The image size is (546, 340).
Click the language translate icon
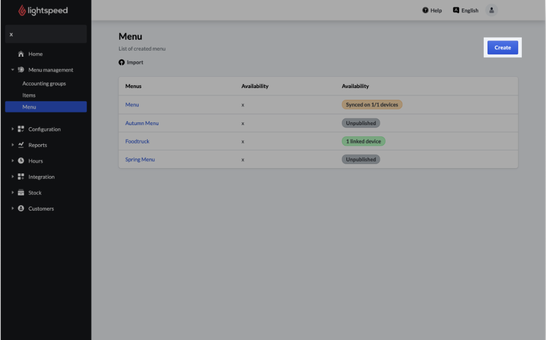tap(456, 10)
